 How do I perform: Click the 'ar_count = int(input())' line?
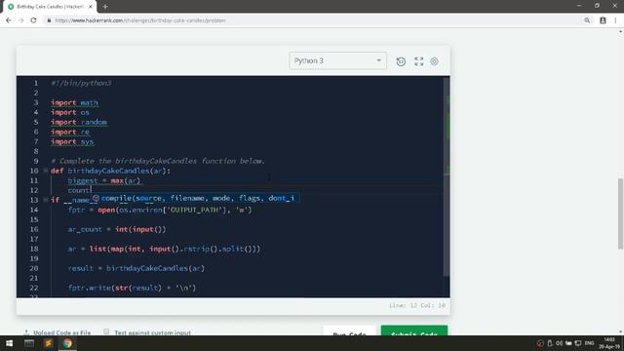click(x=117, y=229)
